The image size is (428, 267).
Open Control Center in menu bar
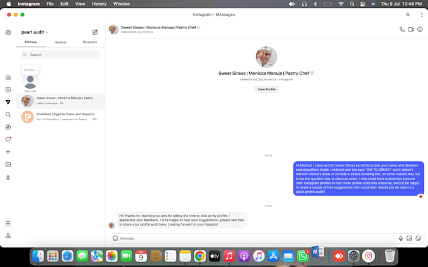[363, 4]
